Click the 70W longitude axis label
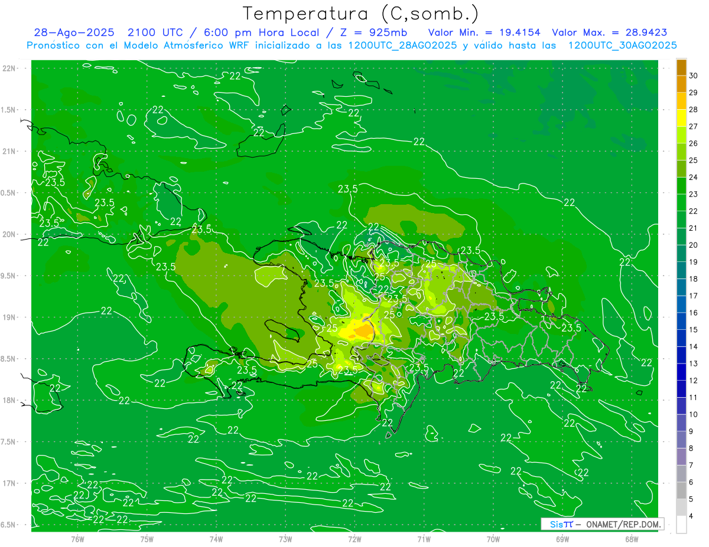This screenshot has width=709, height=547. point(493,539)
